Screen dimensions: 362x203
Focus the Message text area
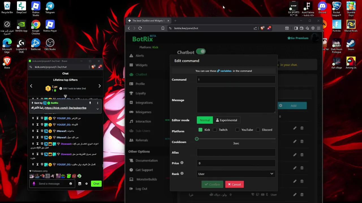click(x=236, y=100)
